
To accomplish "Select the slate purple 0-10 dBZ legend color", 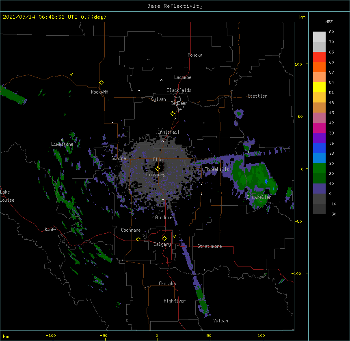I will 319,189.
